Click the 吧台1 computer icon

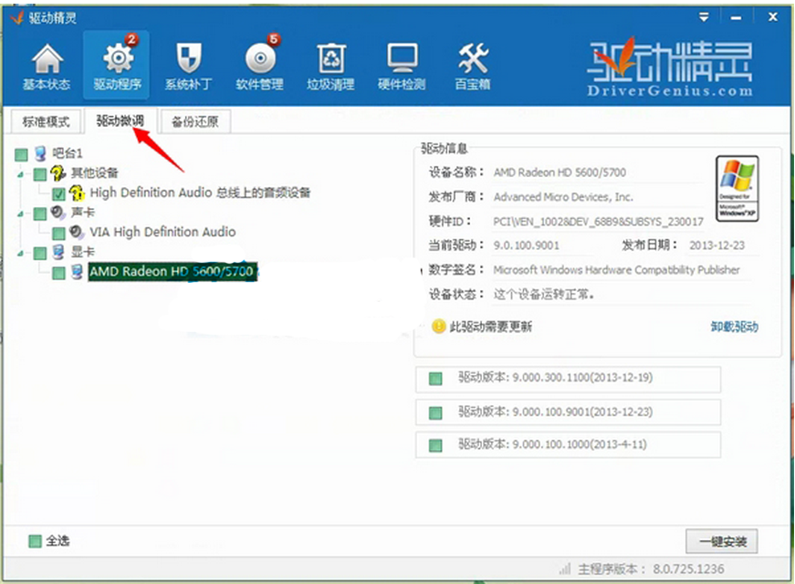(40, 153)
